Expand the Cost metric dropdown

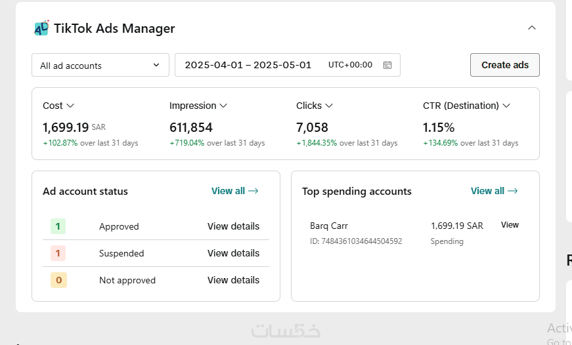point(70,106)
